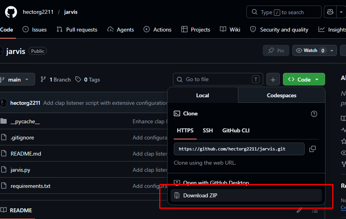View the 1 Branch link

[x=56, y=80]
